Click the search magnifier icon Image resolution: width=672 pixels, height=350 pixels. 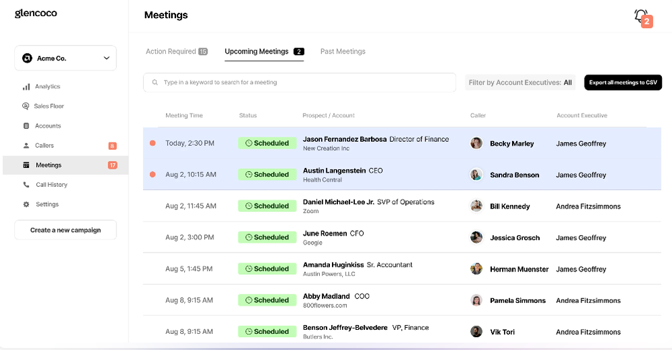(x=155, y=83)
